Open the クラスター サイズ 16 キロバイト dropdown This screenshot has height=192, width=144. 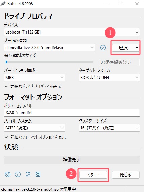pos(109,128)
